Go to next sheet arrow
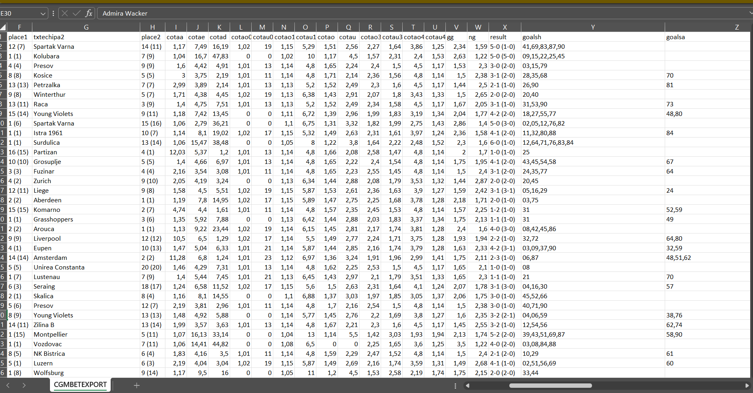753x393 pixels. click(x=24, y=385)
